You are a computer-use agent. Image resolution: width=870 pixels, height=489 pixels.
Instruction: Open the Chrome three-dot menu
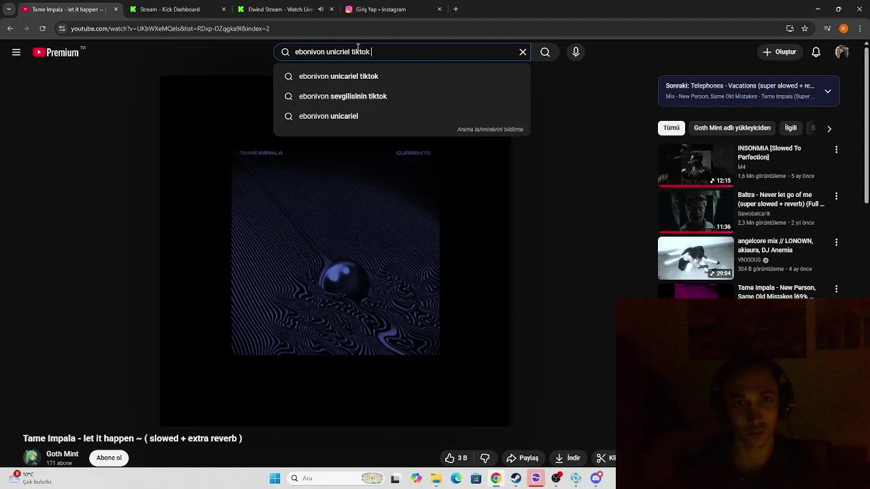point(860,29)
